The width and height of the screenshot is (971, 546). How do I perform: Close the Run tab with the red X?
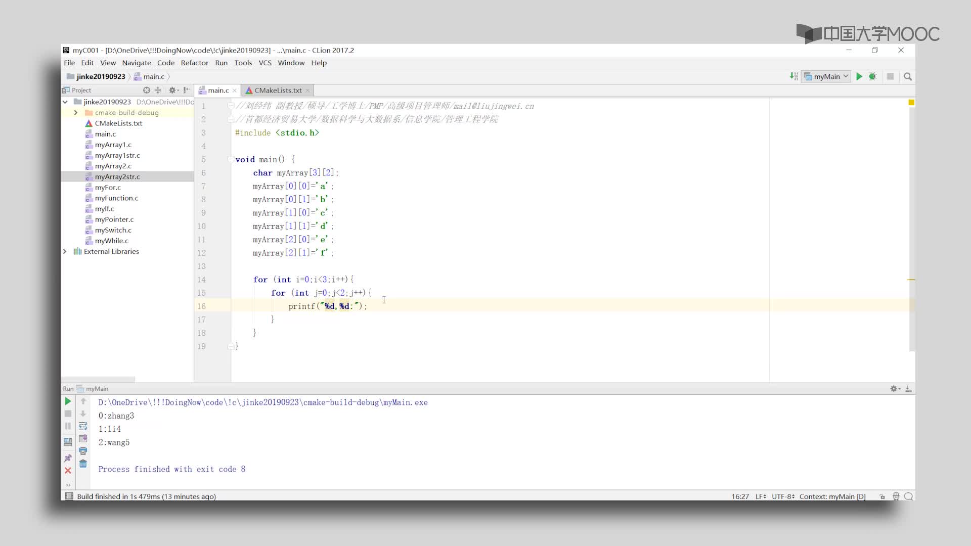pyautogui.click(x=68, y=470)
